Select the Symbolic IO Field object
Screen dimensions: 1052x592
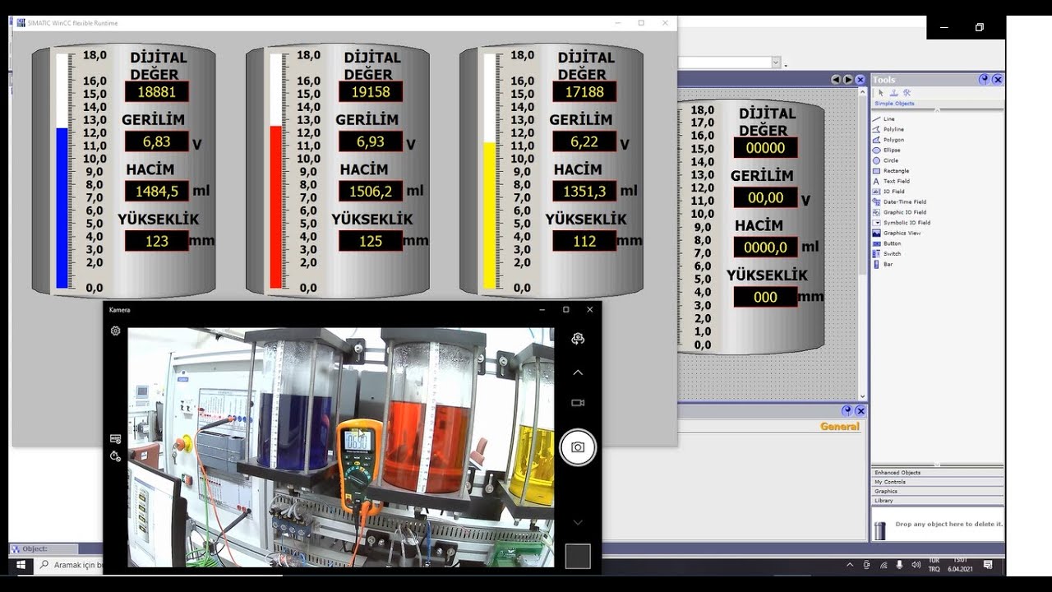[902, 223]
